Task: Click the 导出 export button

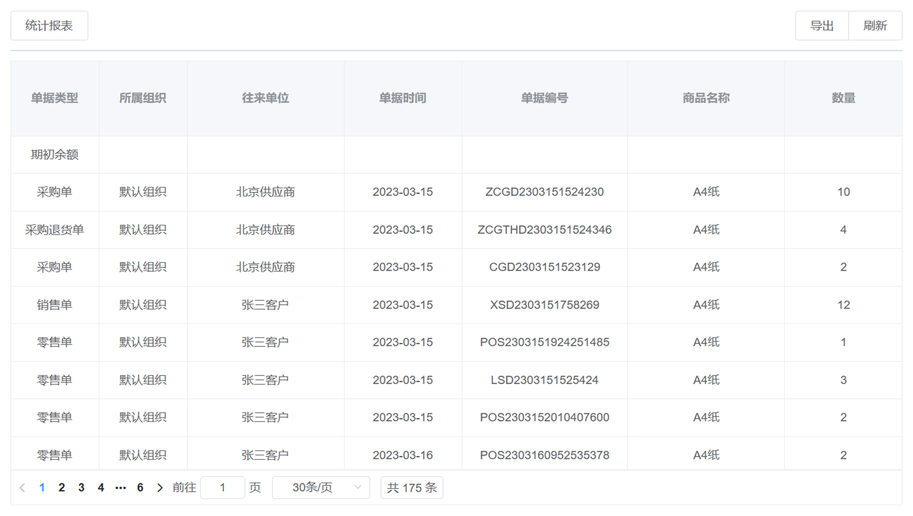Action: [821, 26]
